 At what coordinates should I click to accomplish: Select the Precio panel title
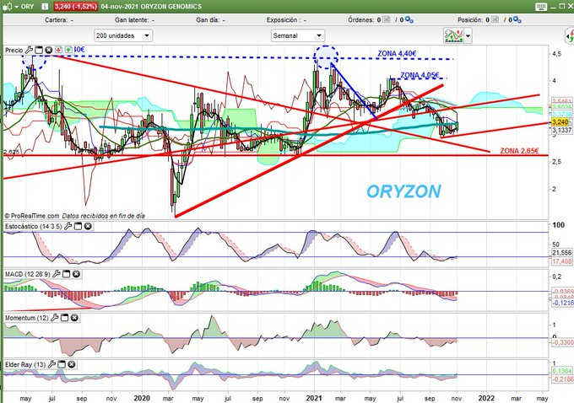(x=14, y=50)
